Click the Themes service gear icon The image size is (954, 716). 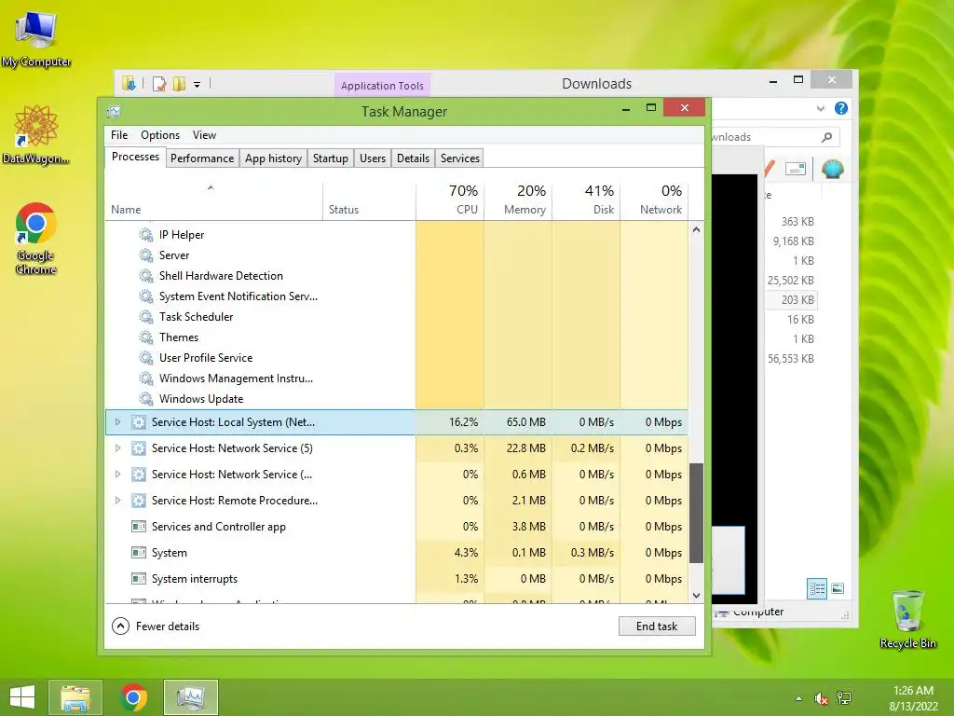pyautogui.click(x=145, y=337)
